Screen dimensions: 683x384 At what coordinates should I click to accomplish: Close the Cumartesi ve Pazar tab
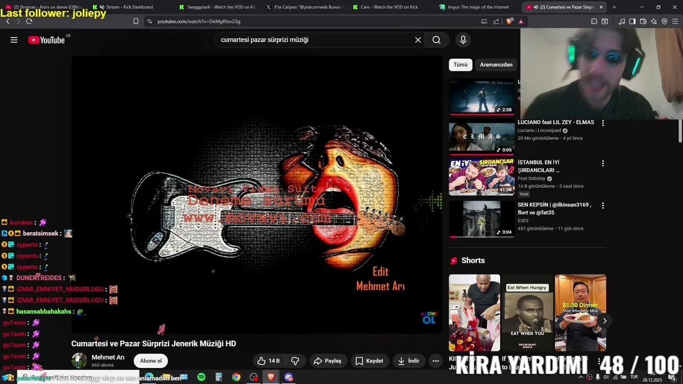[601, 7]
